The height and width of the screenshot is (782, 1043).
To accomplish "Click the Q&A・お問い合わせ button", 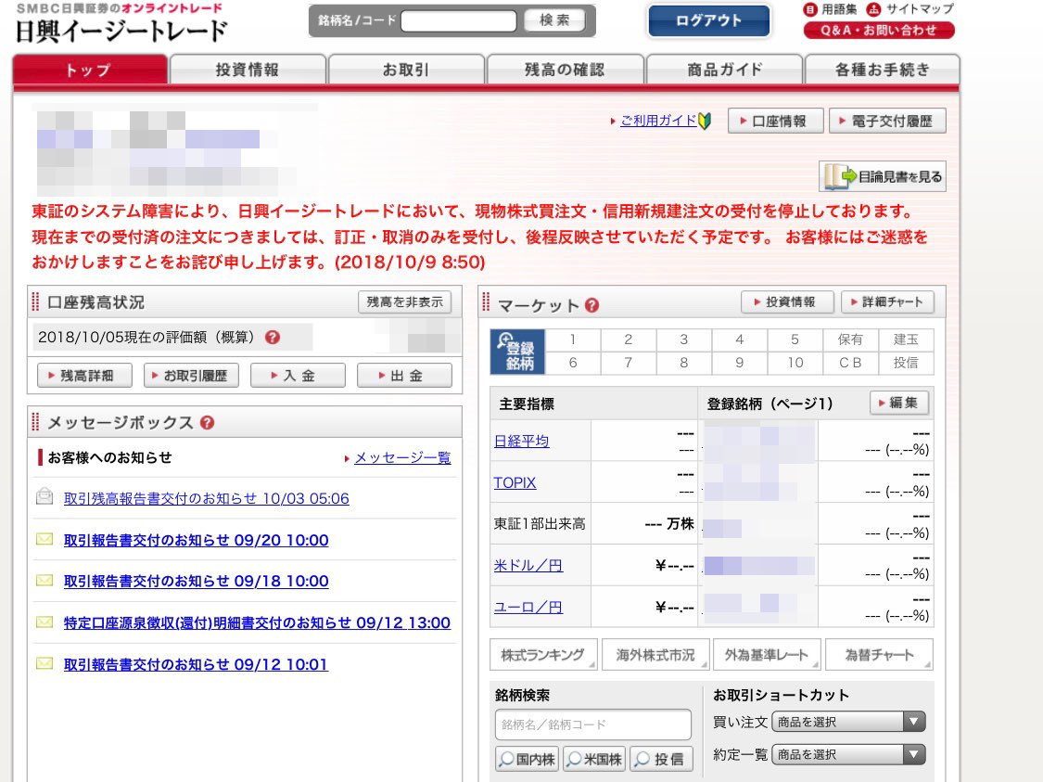I will [x=879, y=30].
